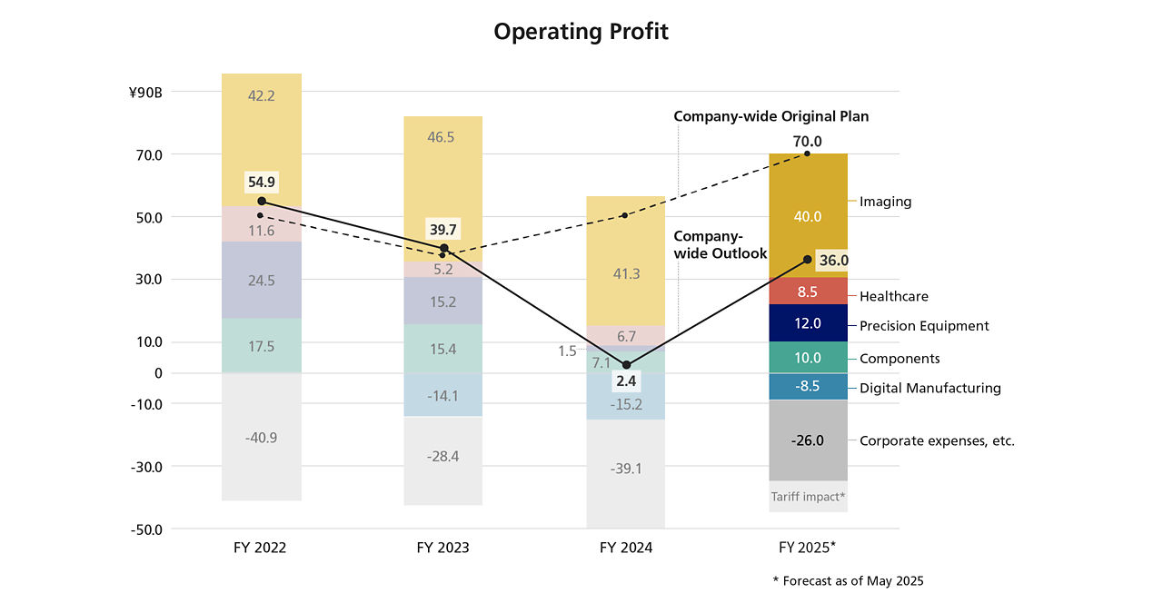This screenshot has height=603, width=1163.
Task: Click the blue Digital Manufacturing -8.5 segment
Action: point(808,386)
